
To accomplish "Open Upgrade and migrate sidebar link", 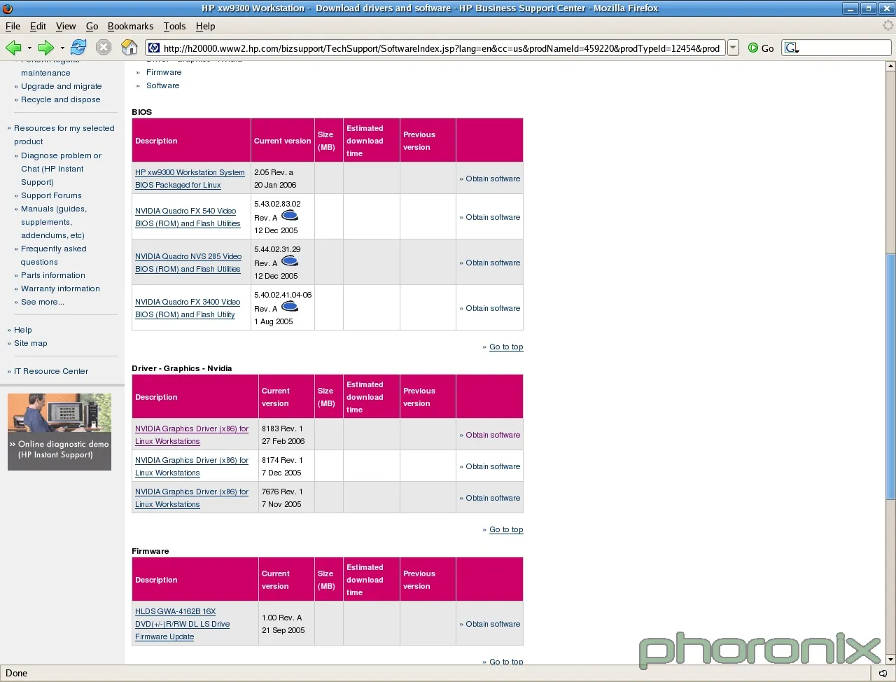I will (61, 86).
